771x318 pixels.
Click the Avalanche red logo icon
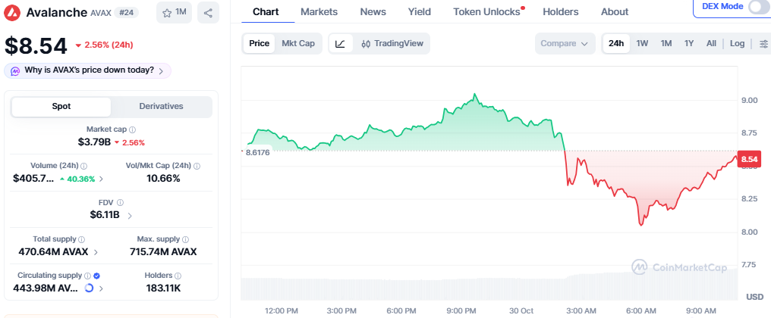pos(13,12)
